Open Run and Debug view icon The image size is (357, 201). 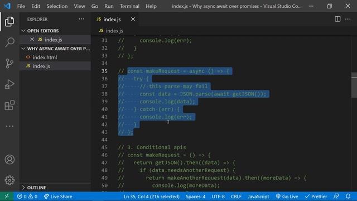pos(9,84)
